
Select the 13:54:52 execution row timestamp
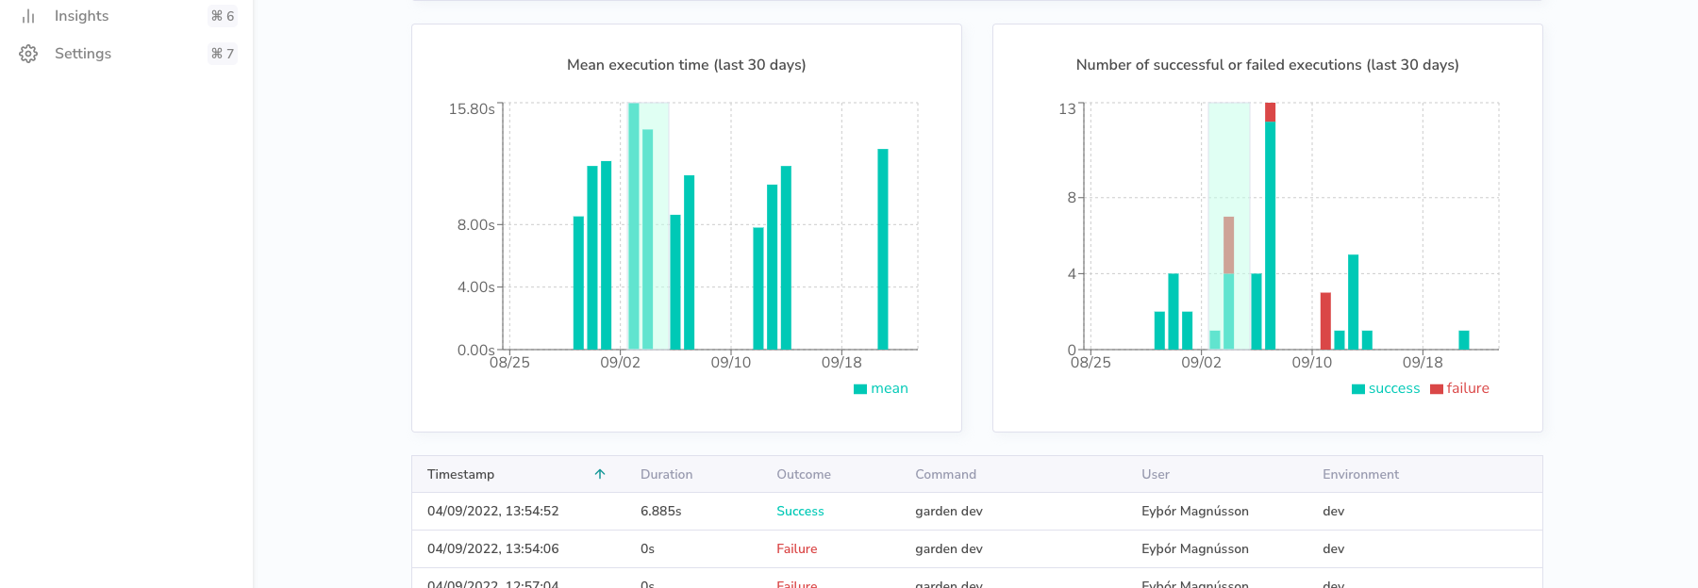492,511
